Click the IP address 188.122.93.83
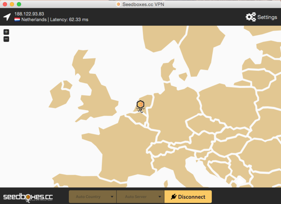The height and width of the screenshot is (204, 281). [x=29, y=14]
